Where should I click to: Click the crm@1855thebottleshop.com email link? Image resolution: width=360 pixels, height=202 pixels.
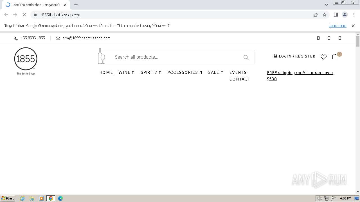(x=87, y=38)
